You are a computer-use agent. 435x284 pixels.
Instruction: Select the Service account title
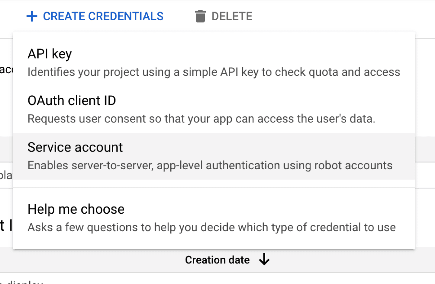point(75,148)
